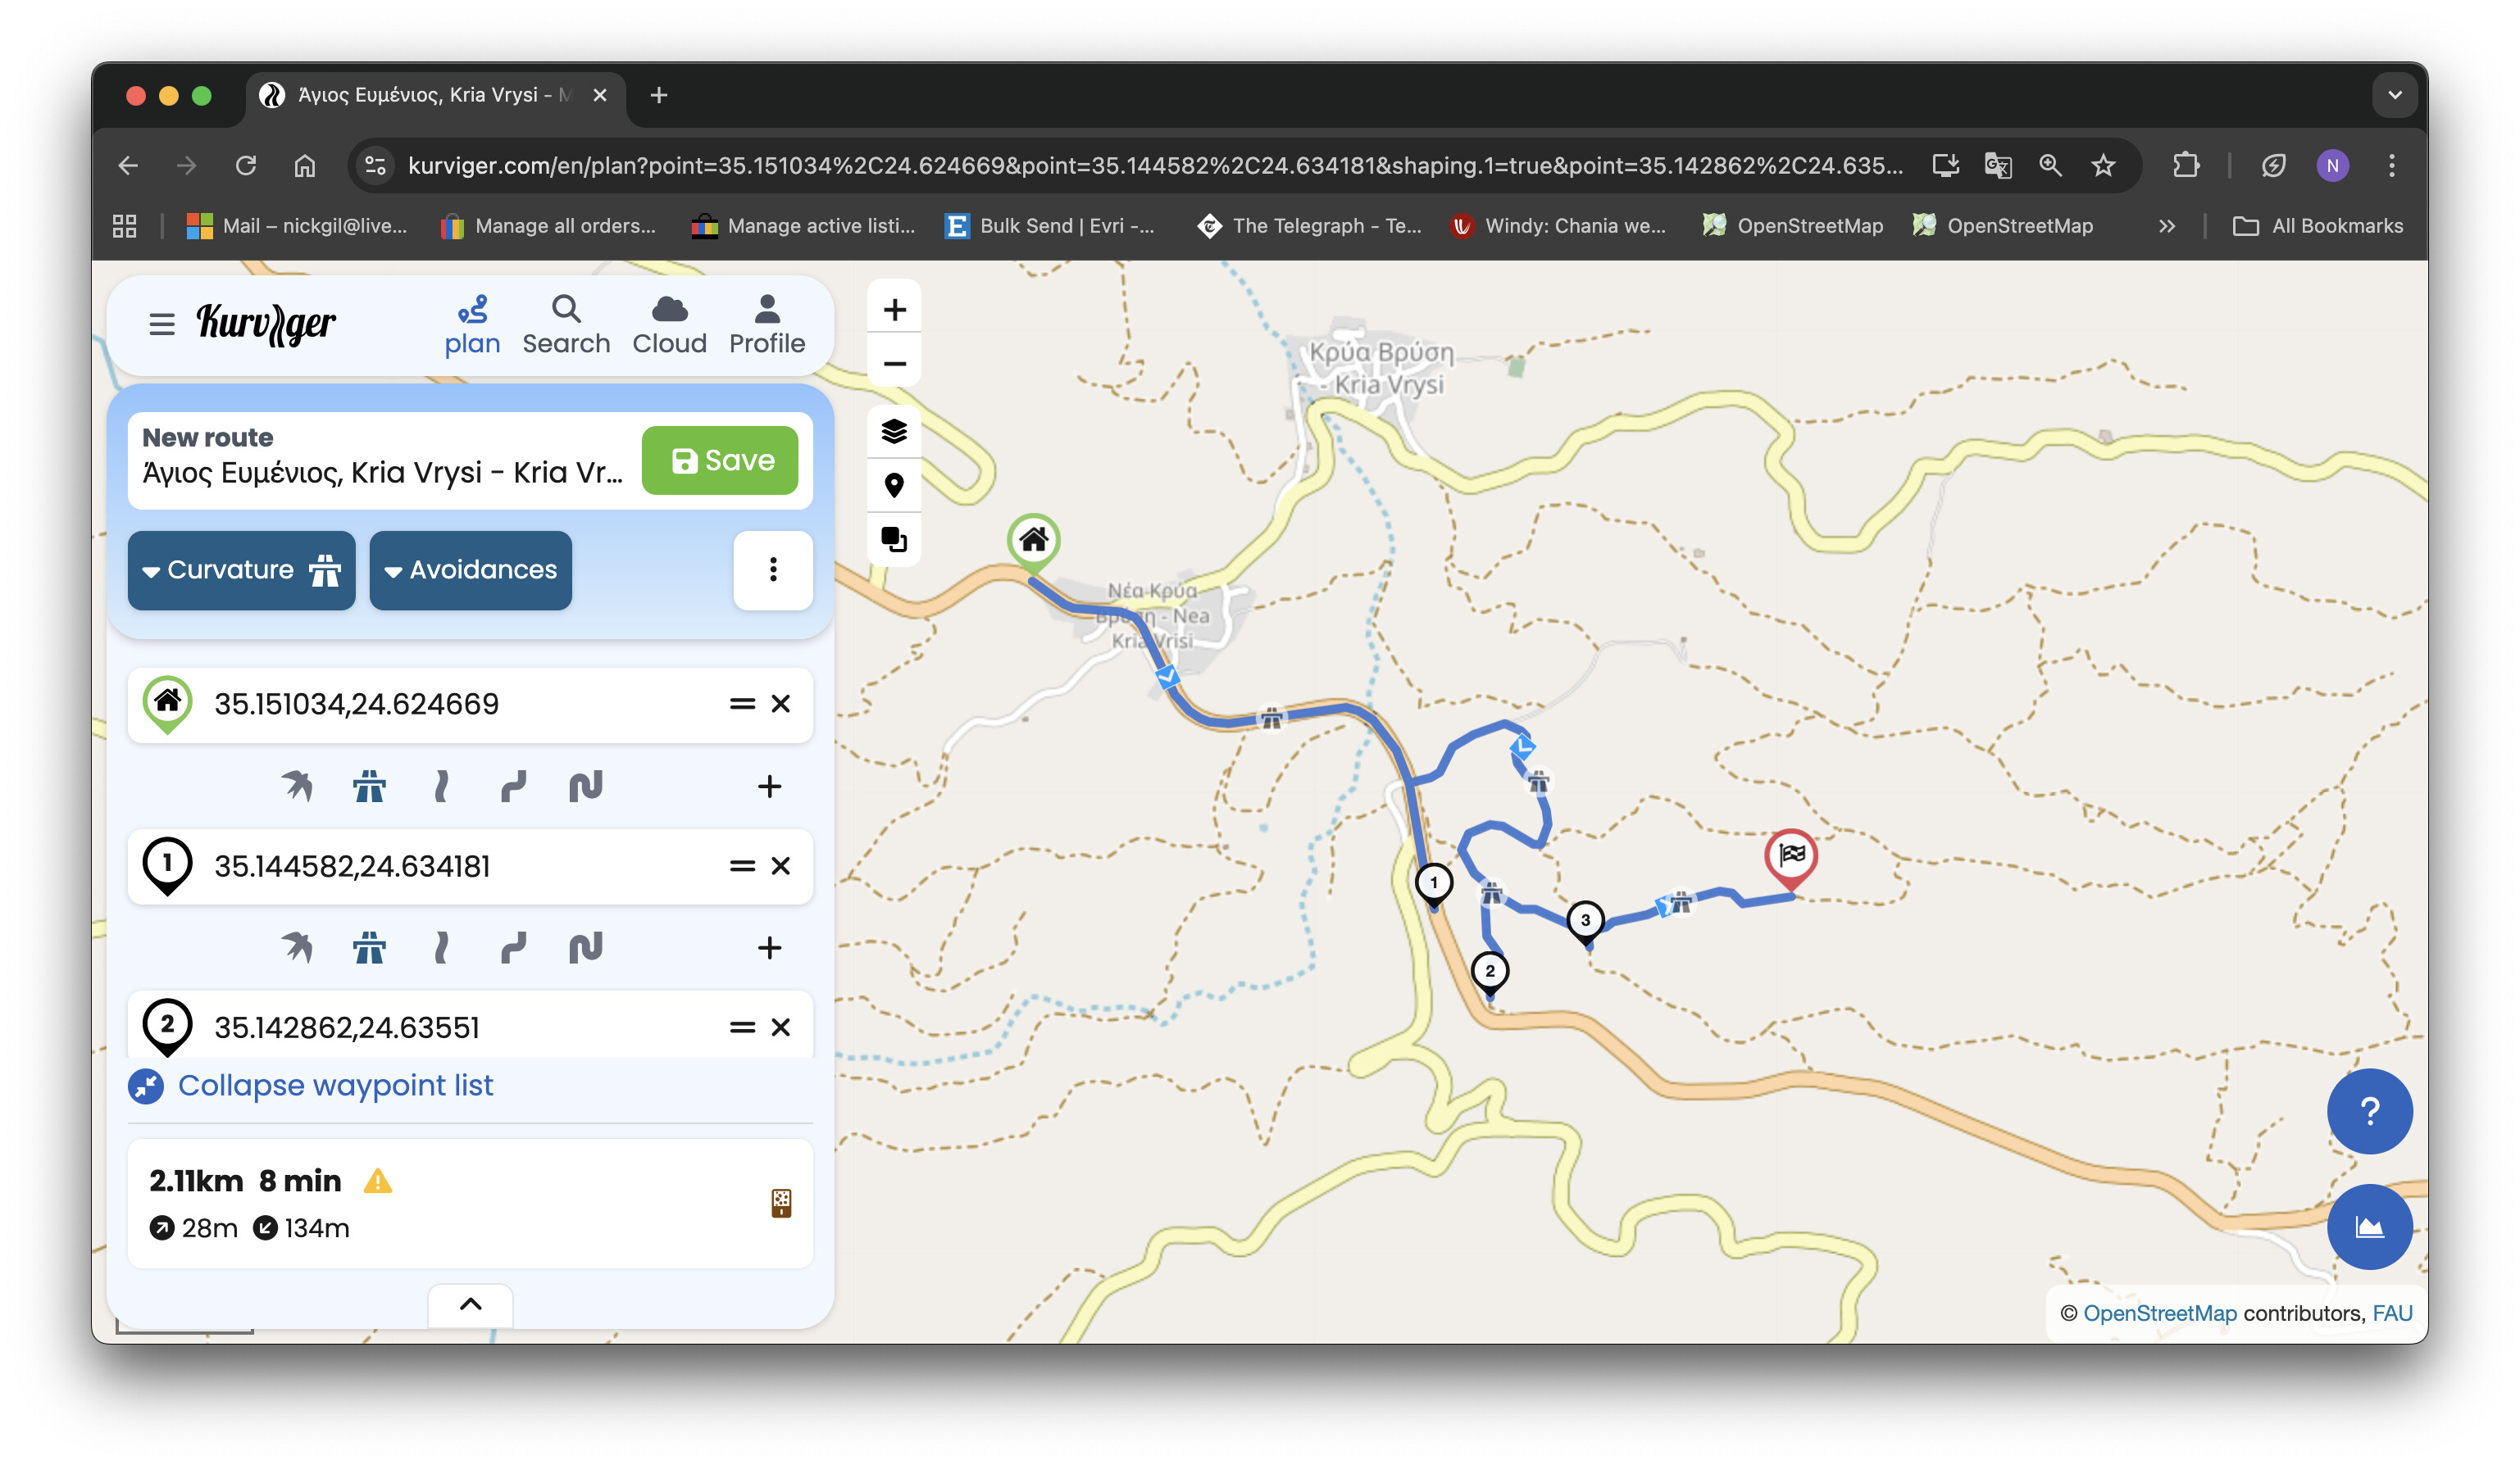Click the location pin map control
The image size is (2520, 1465).
pyautogui.click(x=893, y=486)
